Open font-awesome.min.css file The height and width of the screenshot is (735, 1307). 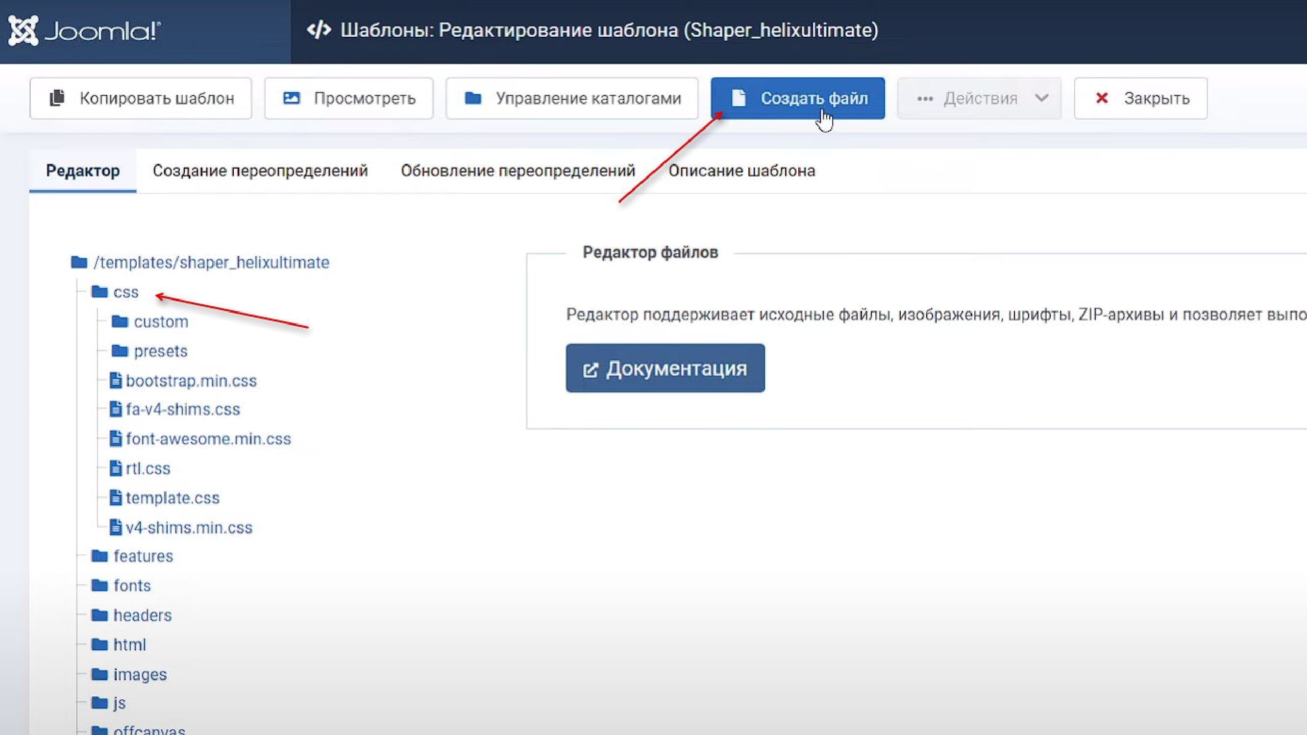(x=209, y=439)
